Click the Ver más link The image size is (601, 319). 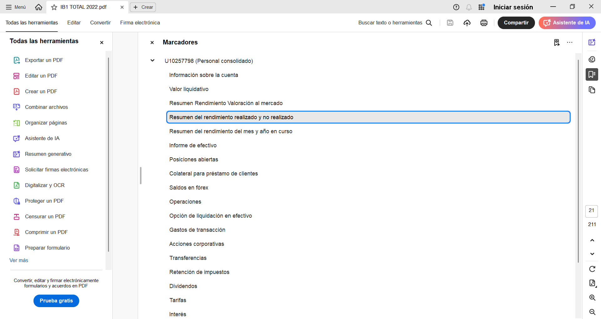[19, 260]
